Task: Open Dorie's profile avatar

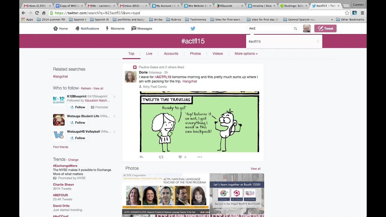Action: point(131,77)
